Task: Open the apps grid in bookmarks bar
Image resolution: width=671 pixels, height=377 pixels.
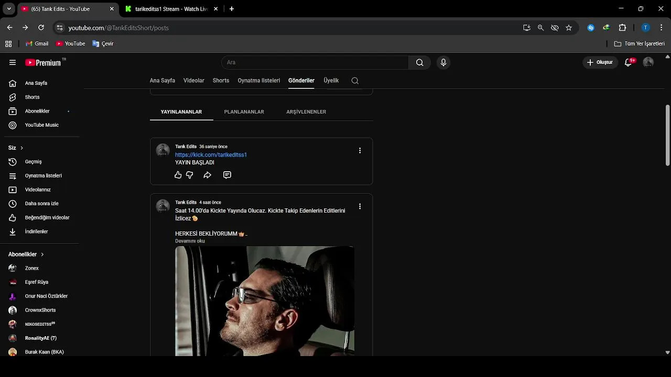Action: [8, 43]
